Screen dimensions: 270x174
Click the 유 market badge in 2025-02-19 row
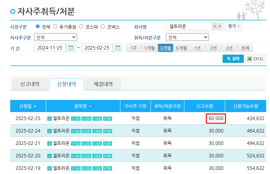pyautogui.click(x=49, y=168)
